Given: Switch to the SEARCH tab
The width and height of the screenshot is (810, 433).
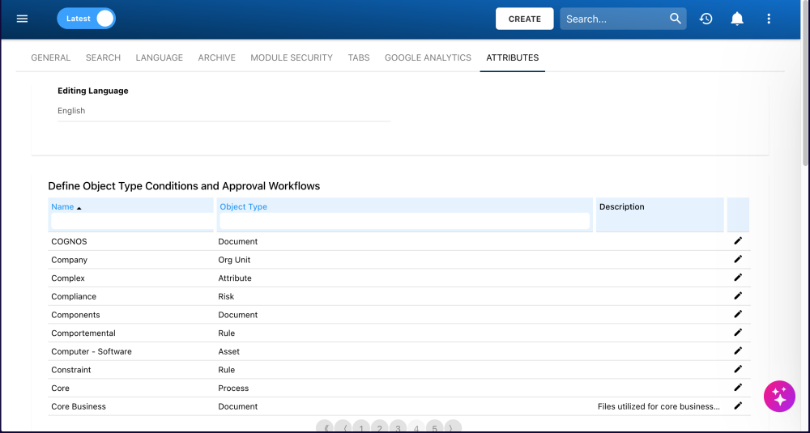Looking at the screenshot, I should pyautogui.click(x=104, y=57).
